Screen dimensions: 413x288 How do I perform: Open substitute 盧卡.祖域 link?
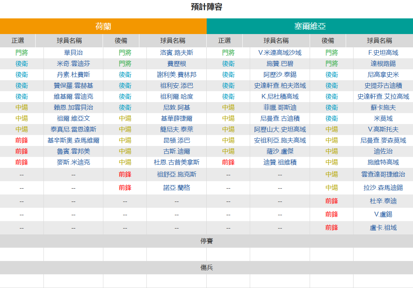pyautogui.click(x=383, y=228)
